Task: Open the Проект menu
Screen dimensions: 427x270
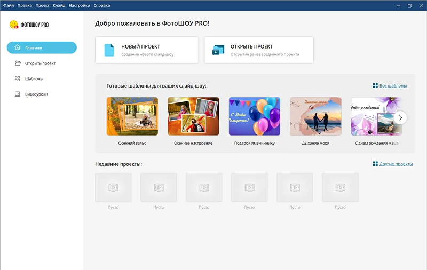Action: point(42,5)
